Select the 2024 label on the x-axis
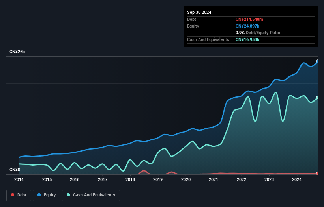Viewport: 324px width, 207px height. click(297, 180)
